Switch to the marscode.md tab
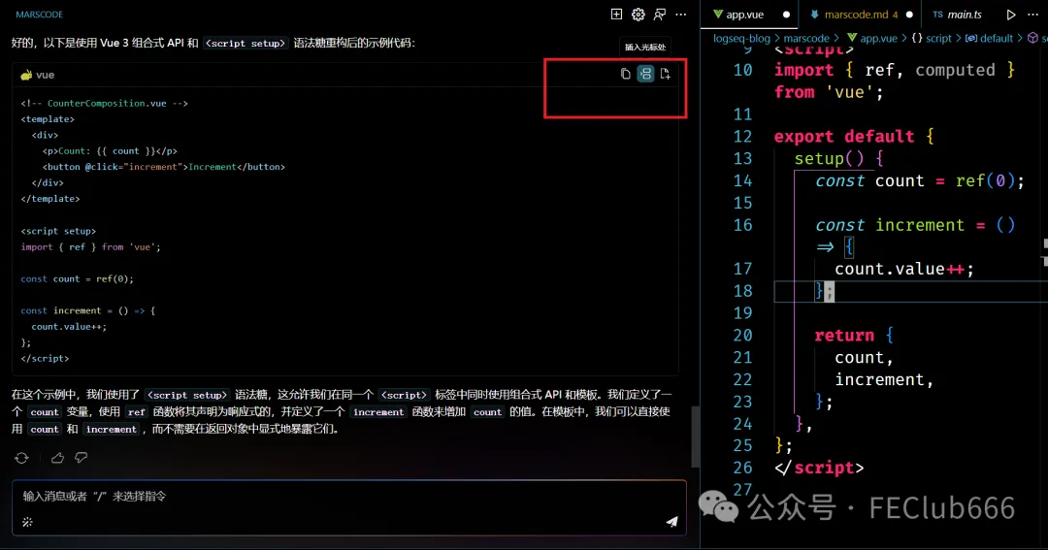 [x=859, y=14]
